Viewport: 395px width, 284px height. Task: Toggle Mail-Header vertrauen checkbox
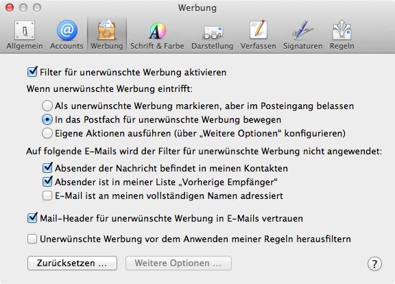(x=32, y=217)
